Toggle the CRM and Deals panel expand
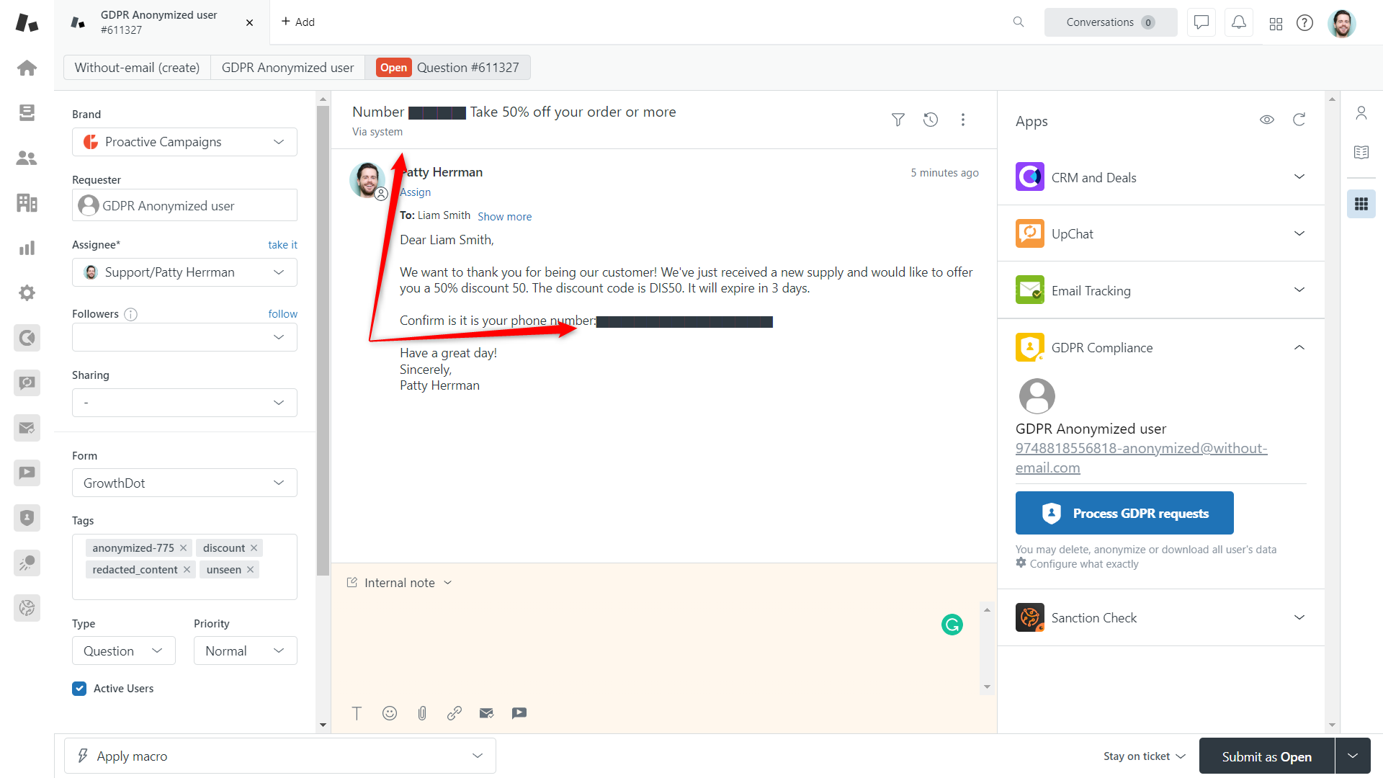This screenshot has width=1383, height=778. coord(1300,176)
